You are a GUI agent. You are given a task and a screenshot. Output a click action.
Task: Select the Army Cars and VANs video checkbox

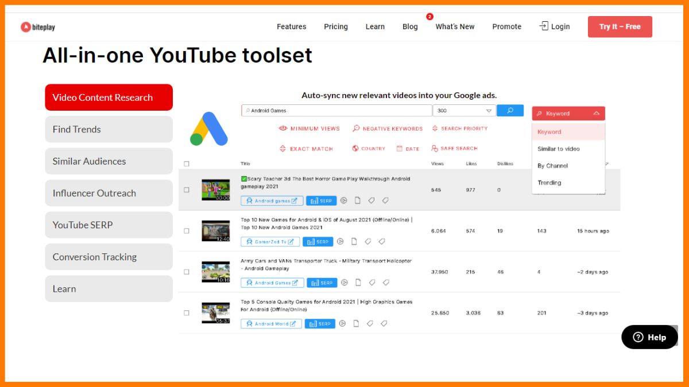pos(186,272)
